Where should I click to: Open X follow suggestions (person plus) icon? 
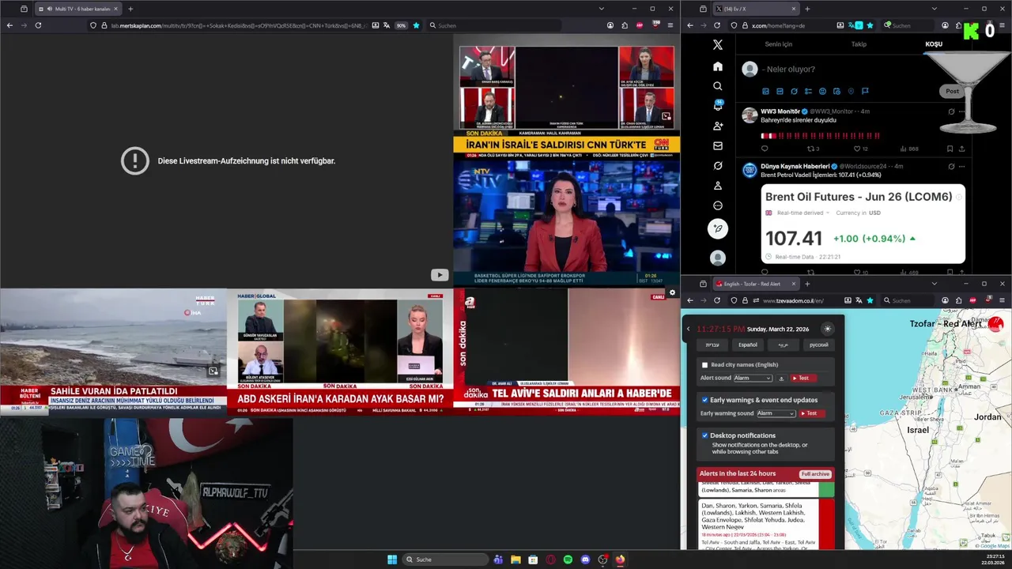coord(718,126)
